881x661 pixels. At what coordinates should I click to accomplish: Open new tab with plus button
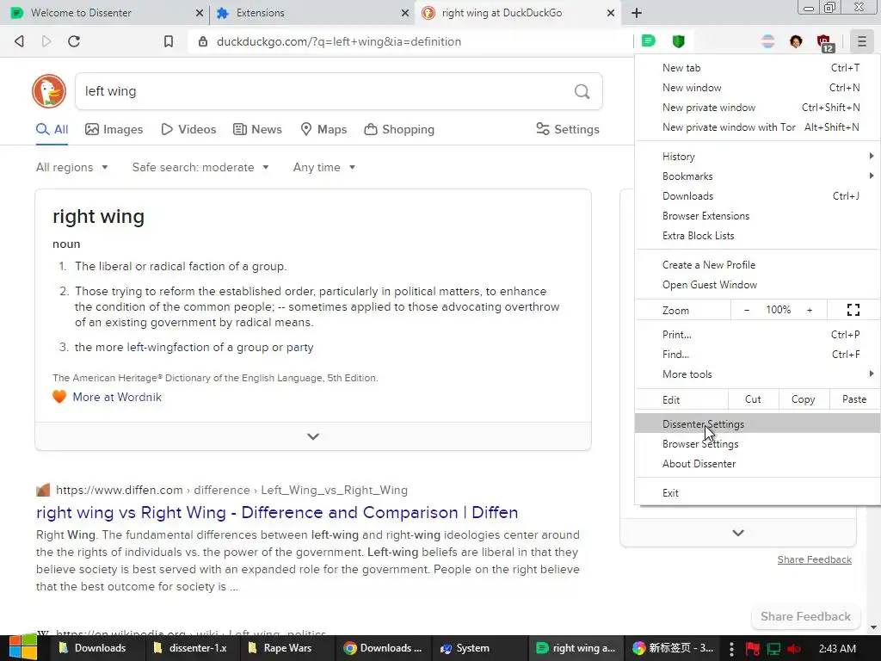(637, 12)
